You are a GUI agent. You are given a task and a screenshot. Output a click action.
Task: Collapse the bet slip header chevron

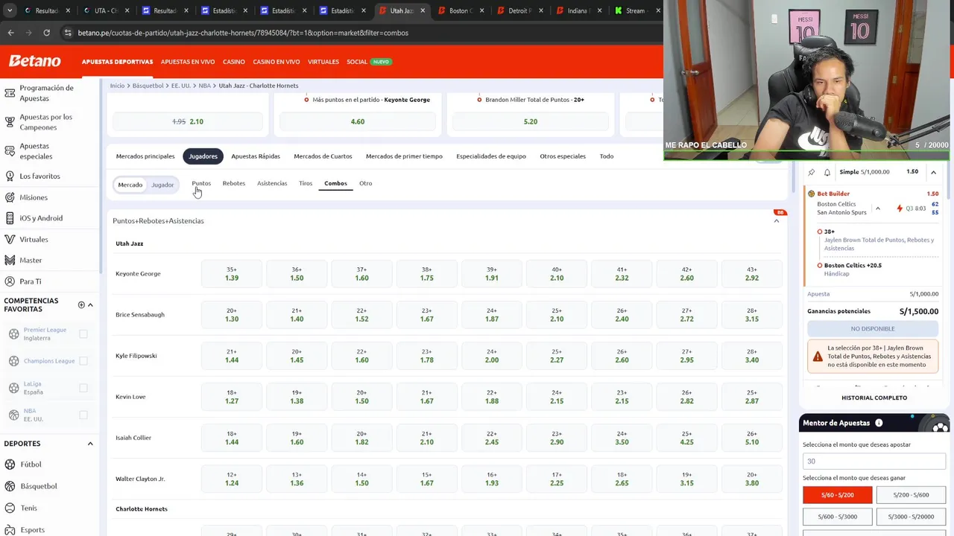tap(933, 172)
